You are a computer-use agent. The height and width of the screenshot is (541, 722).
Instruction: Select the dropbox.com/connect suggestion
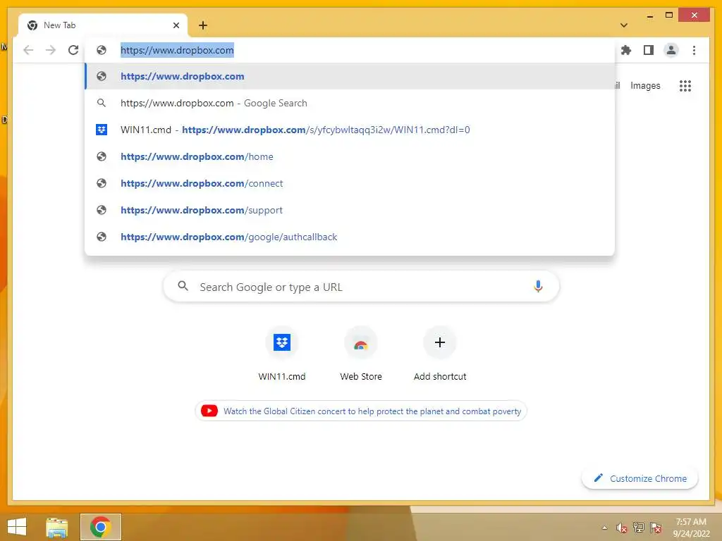(350, 183)
